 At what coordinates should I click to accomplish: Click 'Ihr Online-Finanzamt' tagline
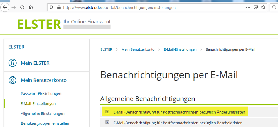[87, 22]
